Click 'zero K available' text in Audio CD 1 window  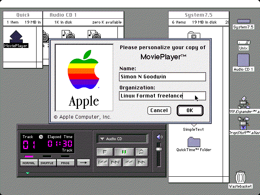click(x=107, y=22)
